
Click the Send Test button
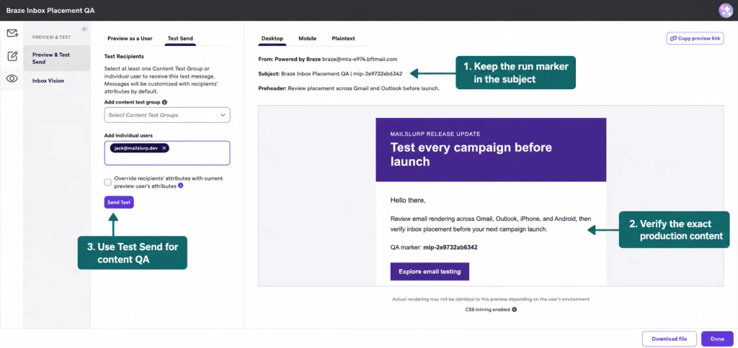[119, 203]
